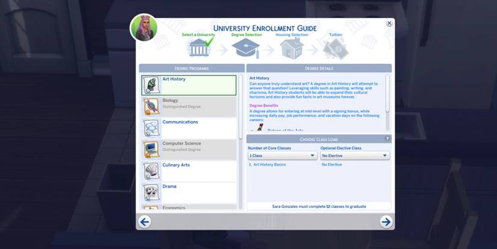Viewport: 497px width, 249px height.
Task: Select the Communications degree program
Action: coord(189,128)
